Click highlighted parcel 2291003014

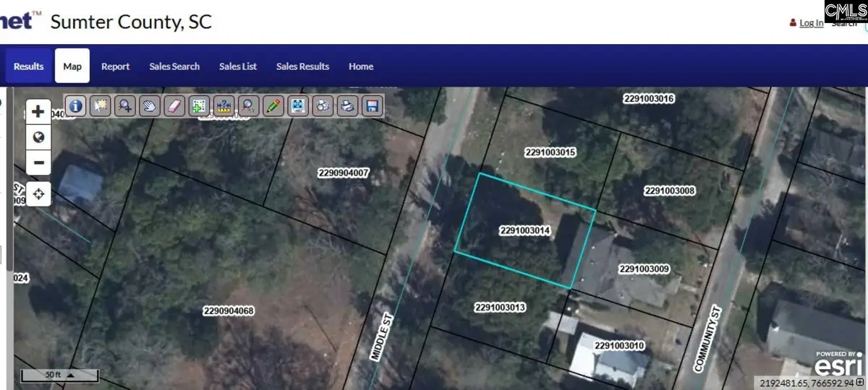click(x=526, y=230)
